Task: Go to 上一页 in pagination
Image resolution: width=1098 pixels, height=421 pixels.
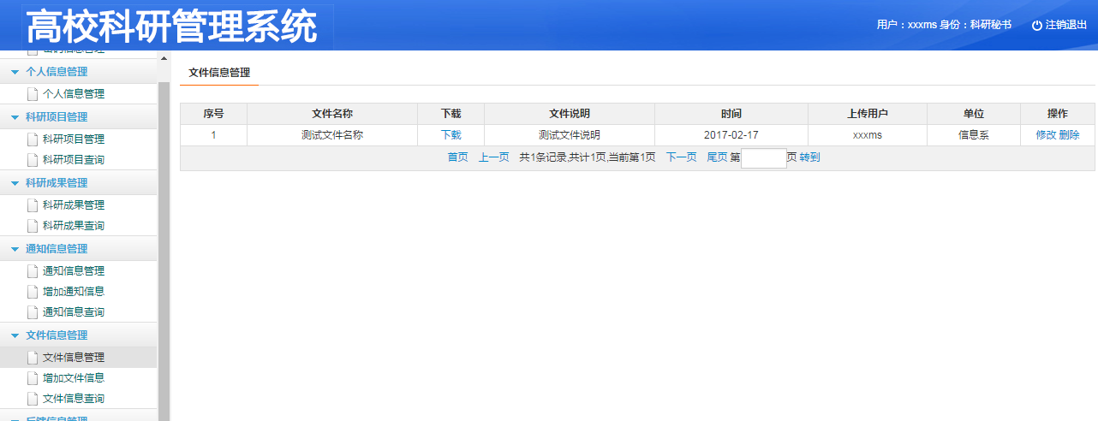Action: [494, 157]
